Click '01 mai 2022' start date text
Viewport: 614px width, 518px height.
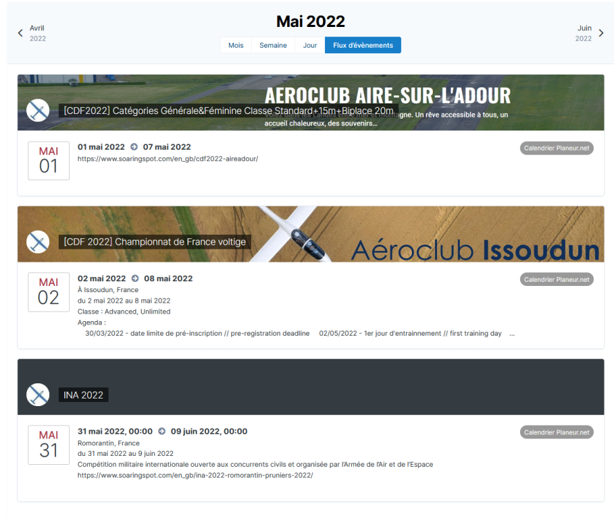click(x=101, y=146)
